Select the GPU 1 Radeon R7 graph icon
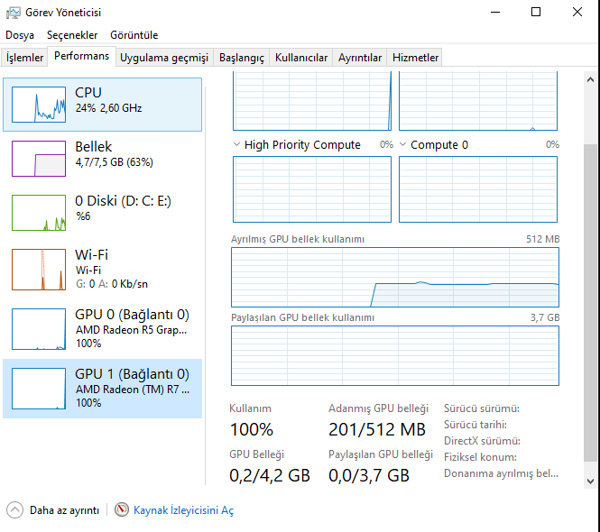Viewport: 600px width, 532px height. point(39,389)
